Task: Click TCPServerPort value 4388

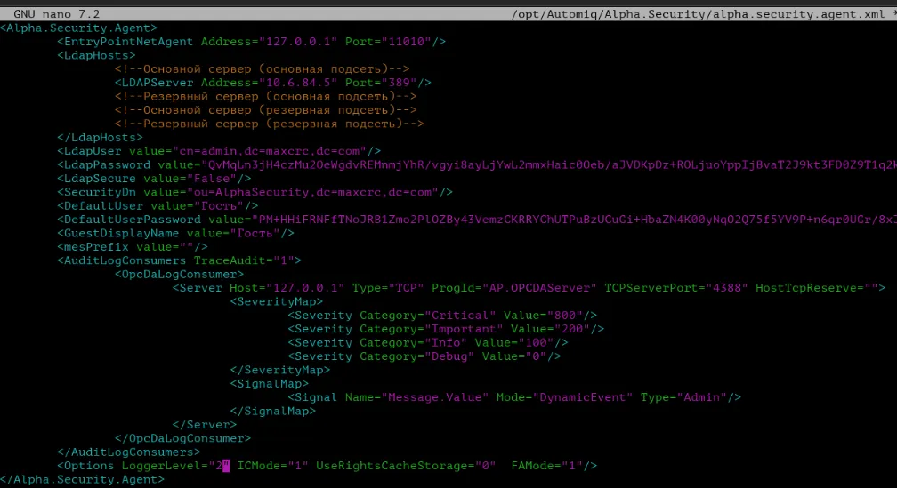Action: 726,289
